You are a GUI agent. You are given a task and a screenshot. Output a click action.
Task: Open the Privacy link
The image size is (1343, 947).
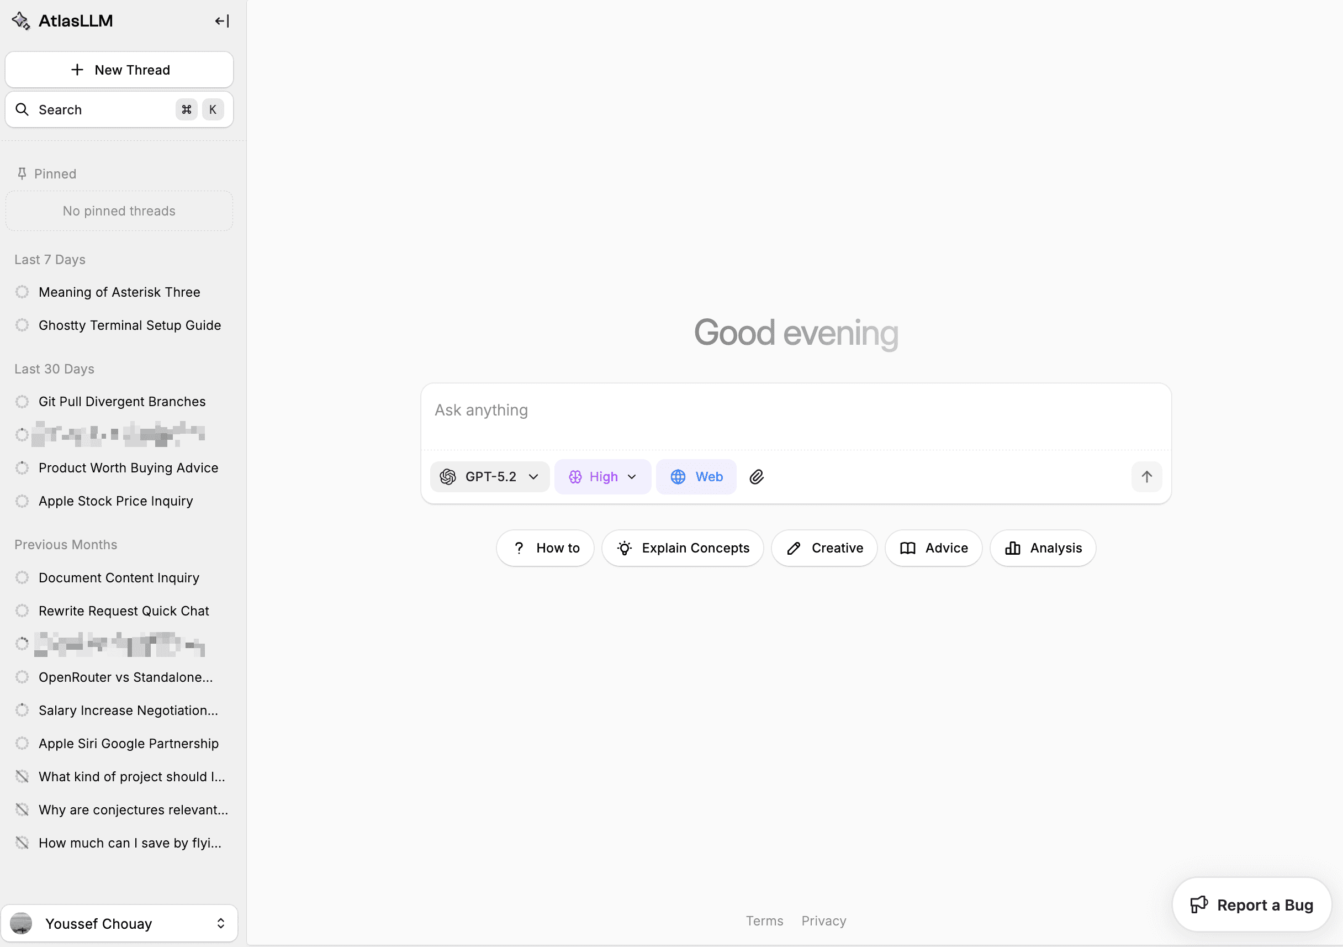click(823, 920)
